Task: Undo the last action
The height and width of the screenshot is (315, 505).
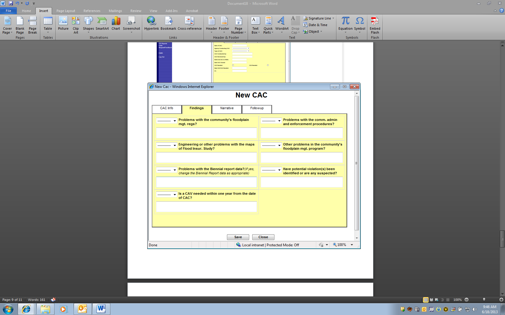Action: tap(17, 3)
